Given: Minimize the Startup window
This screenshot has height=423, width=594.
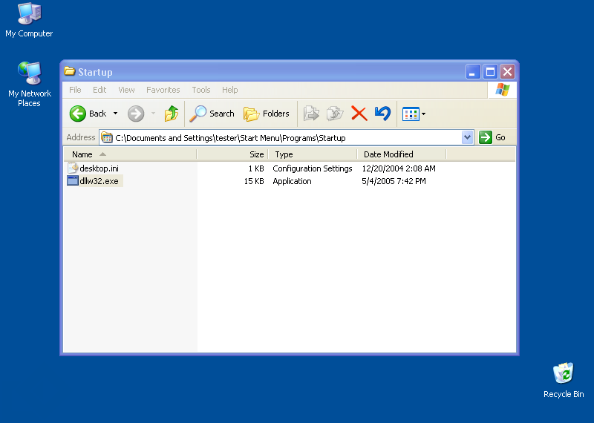Looking at the screenshot, I should (x=473, y=71).
